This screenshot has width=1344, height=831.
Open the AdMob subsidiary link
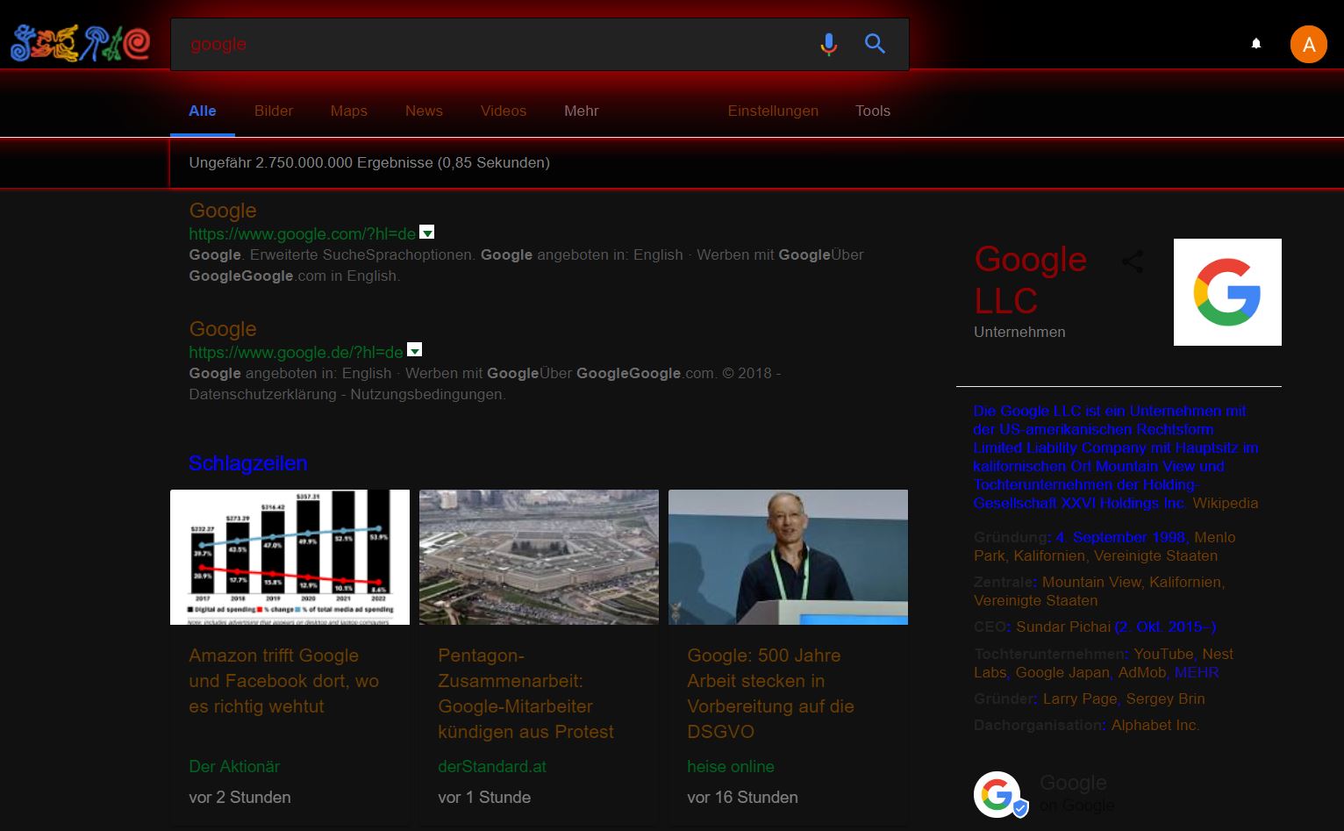[x=1142, y=672]
